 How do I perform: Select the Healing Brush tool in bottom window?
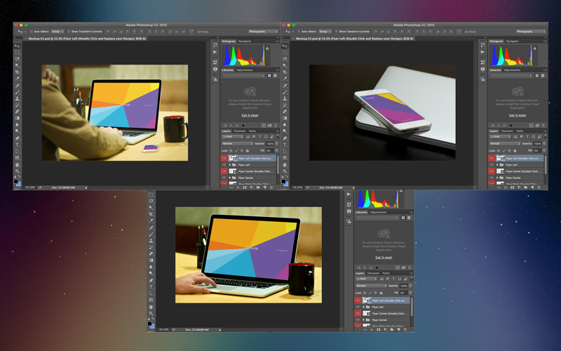151,227
